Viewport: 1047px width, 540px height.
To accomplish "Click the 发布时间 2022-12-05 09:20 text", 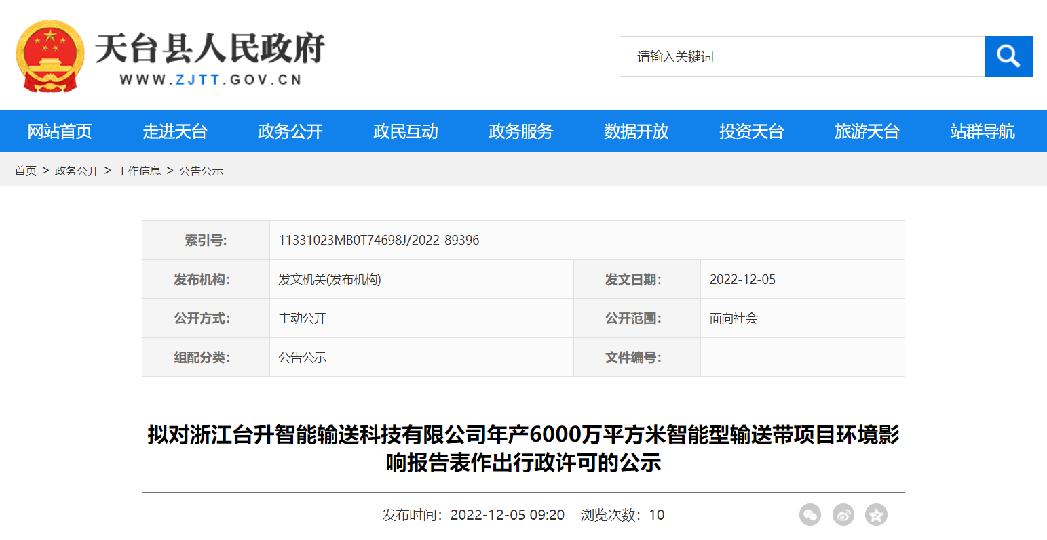I will click(474, 515).
